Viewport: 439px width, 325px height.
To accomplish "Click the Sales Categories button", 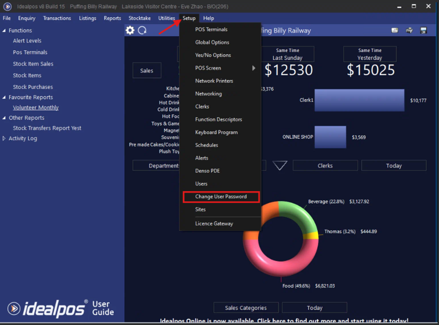I will click(x=246, y=308).
